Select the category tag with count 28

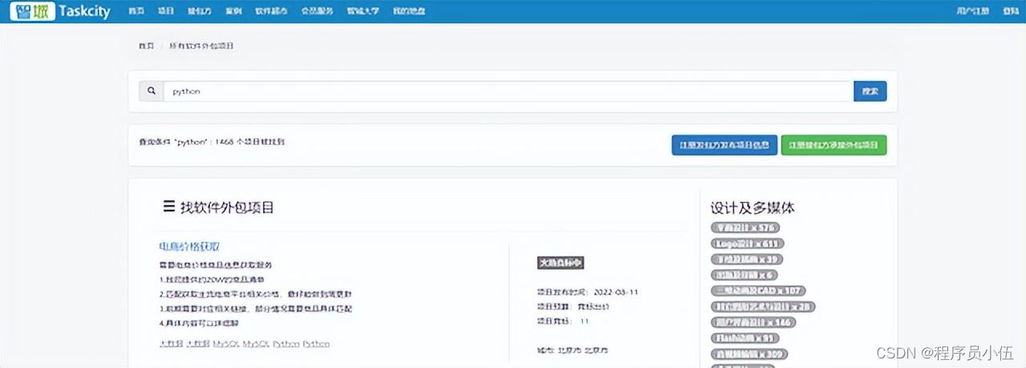[762, 306]
